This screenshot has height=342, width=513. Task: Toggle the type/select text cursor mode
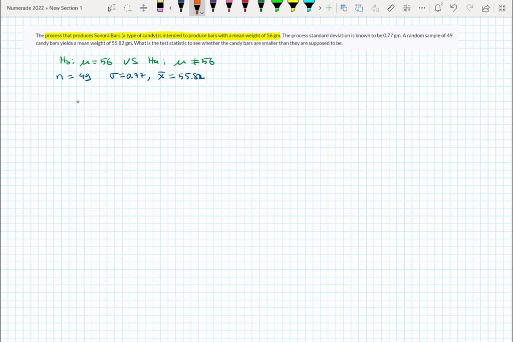point(112,8)
